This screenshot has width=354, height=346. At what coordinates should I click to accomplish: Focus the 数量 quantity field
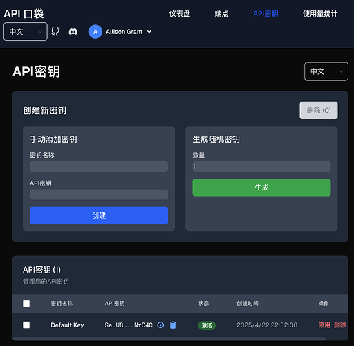(x=261, y=166)
